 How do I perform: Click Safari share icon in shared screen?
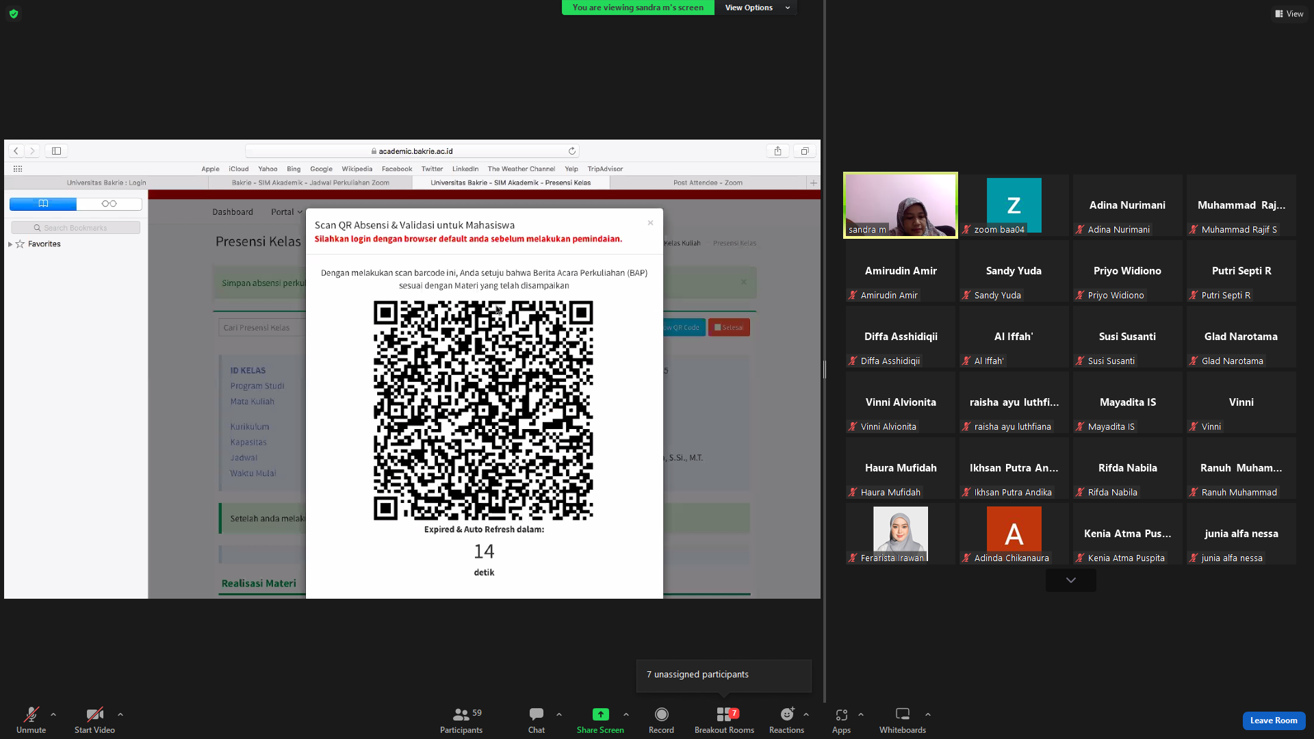pos(777,151)
